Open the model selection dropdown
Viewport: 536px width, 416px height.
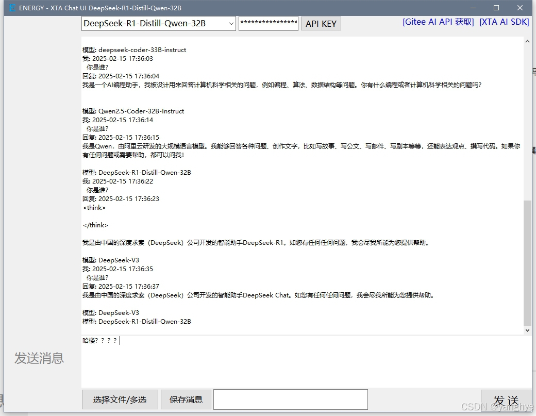(x=159, y=24)
